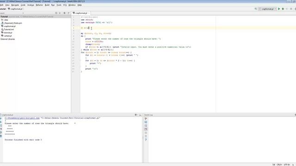Click the down arrow in Run console toolbar
Viewport: 296px width, 166px height.
[1, 122]
